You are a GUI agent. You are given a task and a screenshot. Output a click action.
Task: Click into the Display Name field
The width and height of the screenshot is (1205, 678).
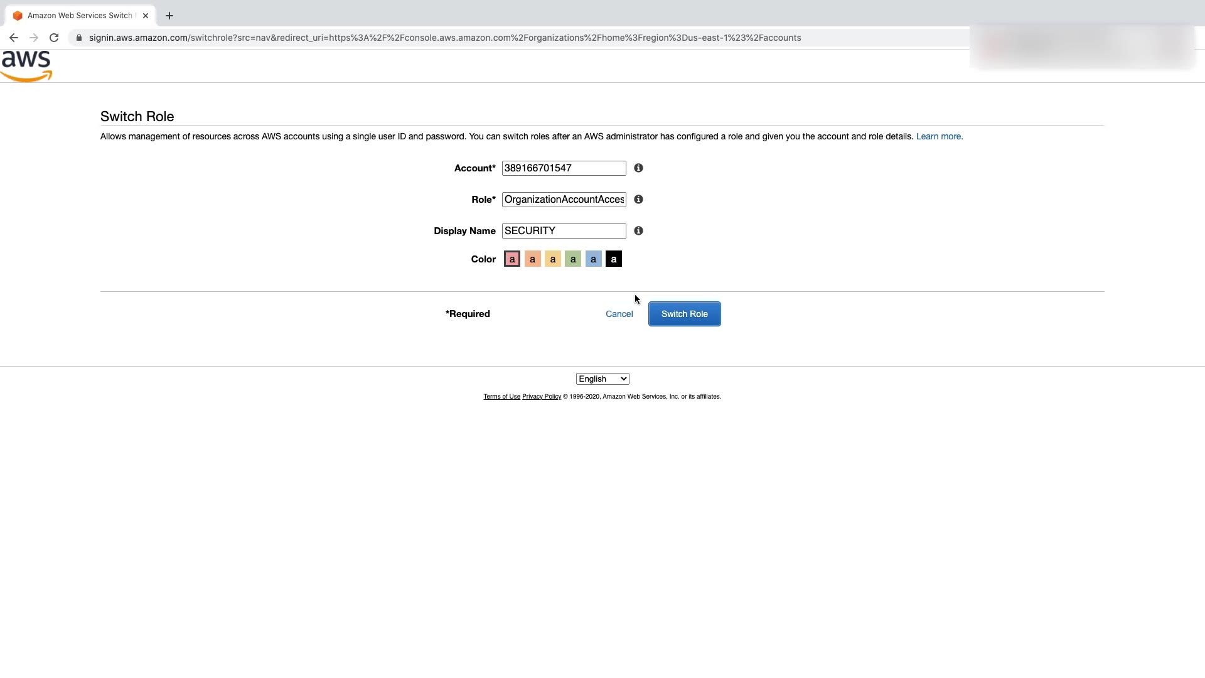[x=564, y=231]
